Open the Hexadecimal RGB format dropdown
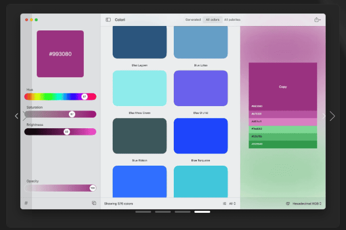The image size is (346, 230). [x=307, y=203]
